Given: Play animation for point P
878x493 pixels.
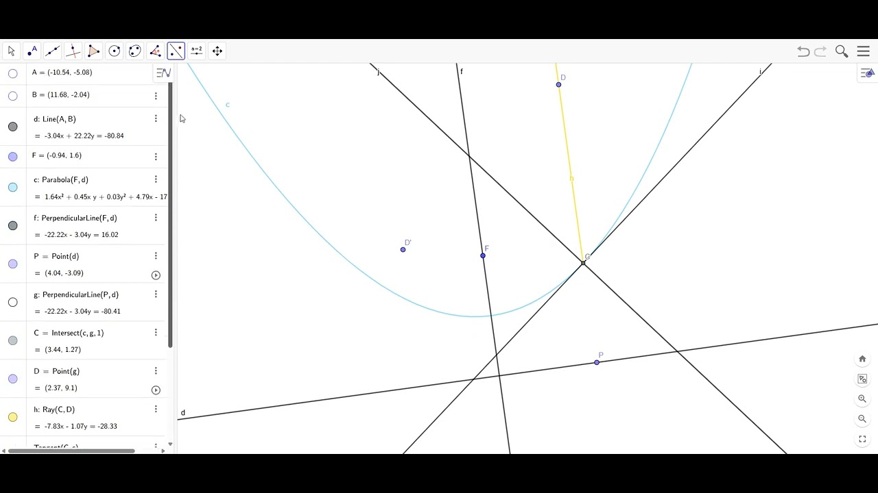Looking at the screenshot, I should tap(156, 275).
